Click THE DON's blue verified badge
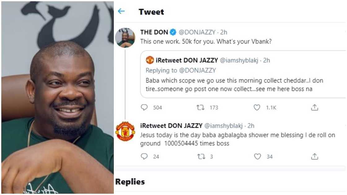This screenshot has width=347, height=195. (x=173, y=31)
